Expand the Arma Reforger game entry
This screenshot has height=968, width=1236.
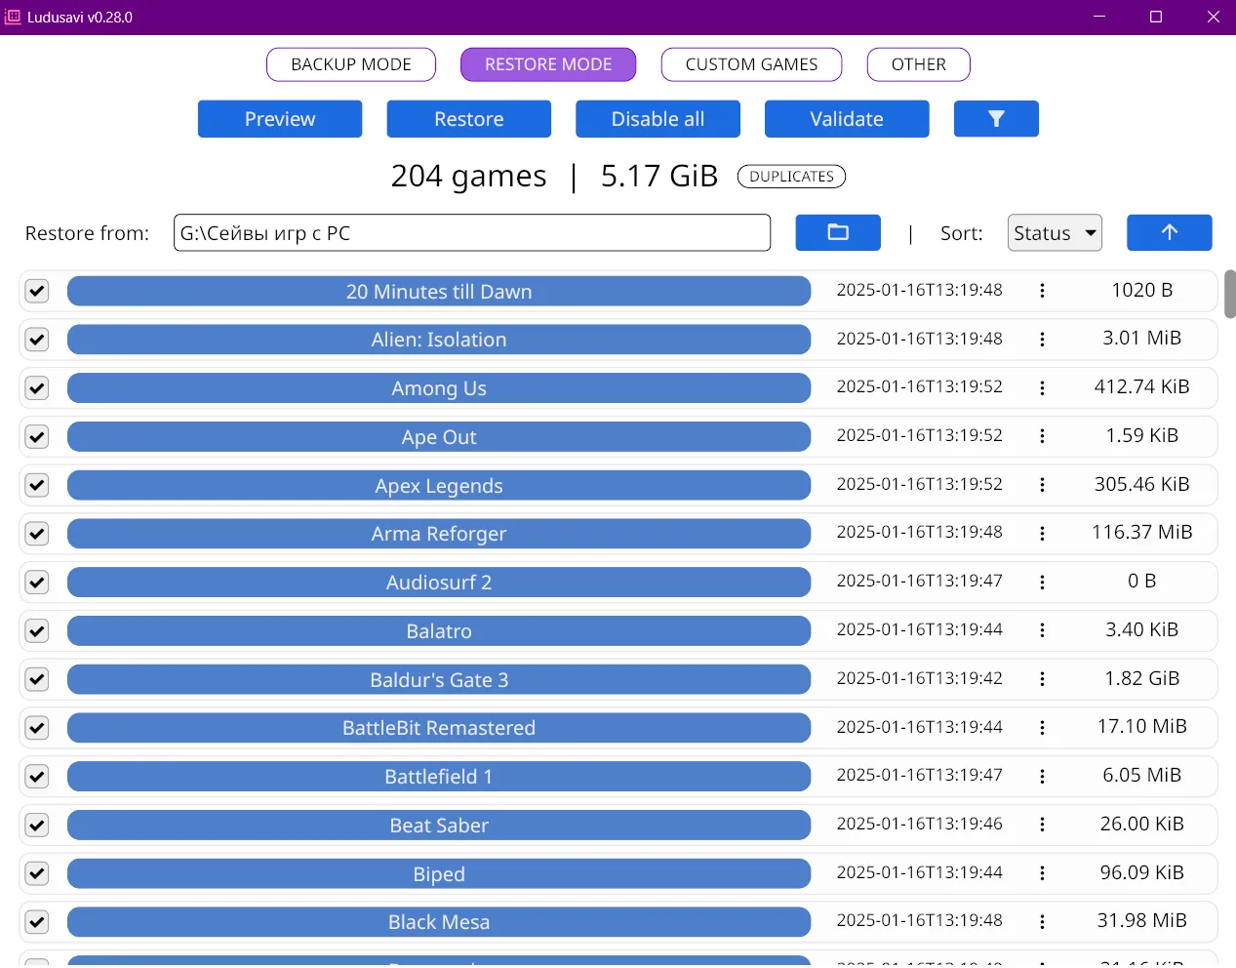pos(439,534)
